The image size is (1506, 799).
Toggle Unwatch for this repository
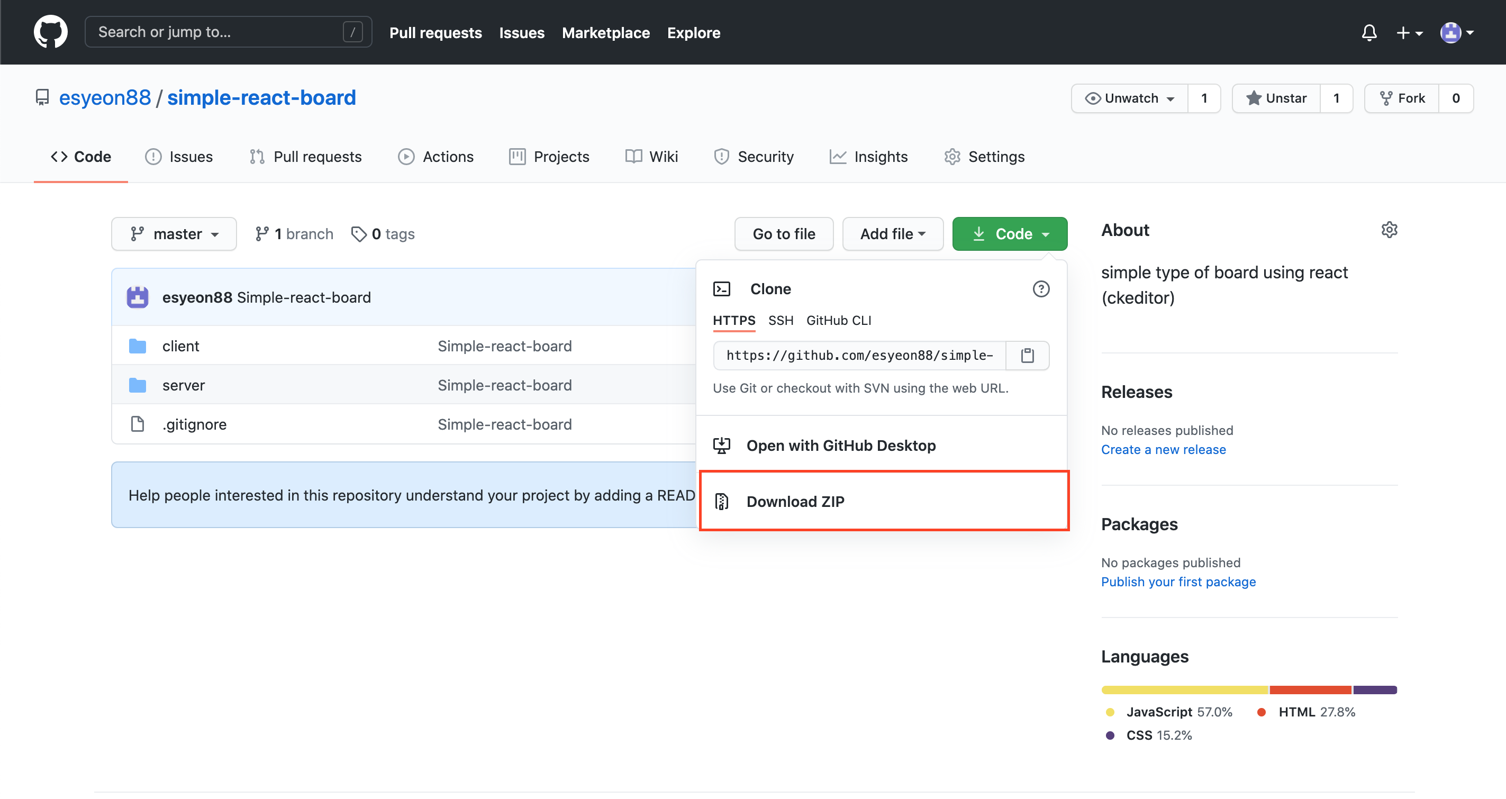(1129, 98)
